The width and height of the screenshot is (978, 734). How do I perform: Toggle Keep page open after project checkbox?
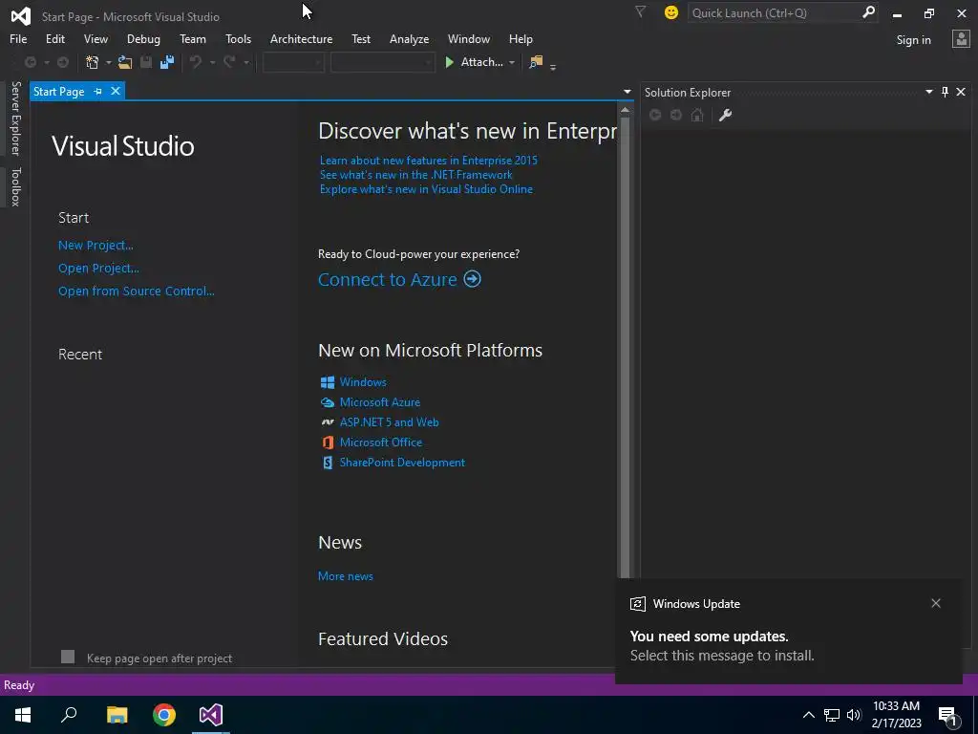tap(68, 657)
